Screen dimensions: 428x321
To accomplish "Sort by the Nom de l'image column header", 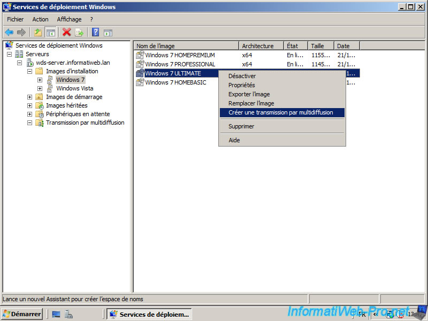I will (x=186, y=46).
